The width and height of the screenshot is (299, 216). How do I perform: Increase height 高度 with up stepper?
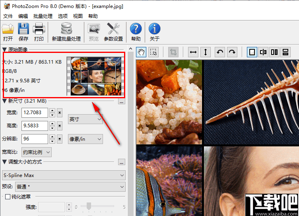52,124
